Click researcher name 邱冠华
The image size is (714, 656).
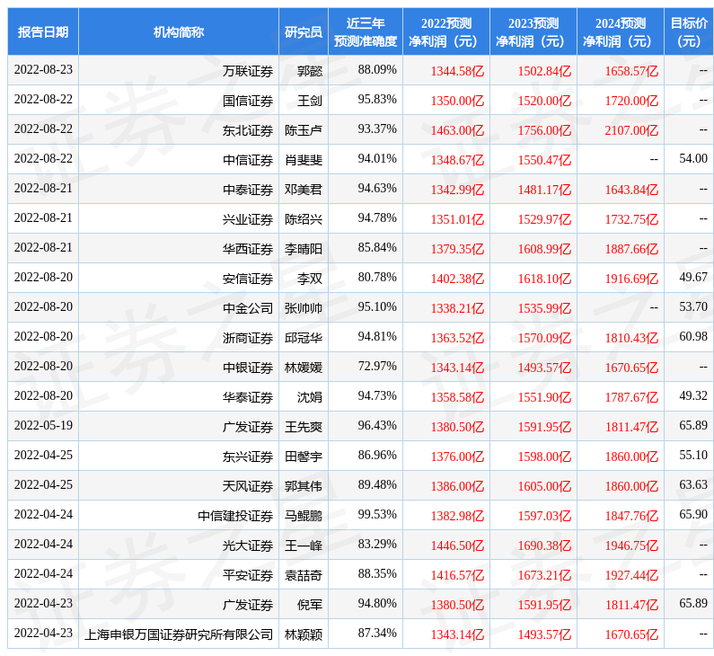[304, 338]
